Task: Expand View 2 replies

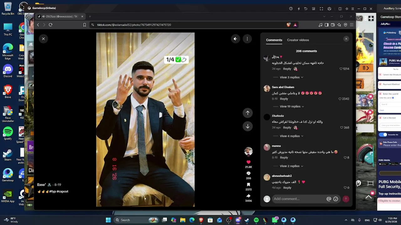Action: click(291, 166)
